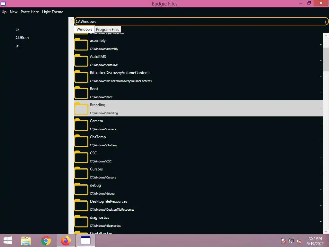
Task: Click the file list vertical scrollbar thumb
Action: pos(326,59)
